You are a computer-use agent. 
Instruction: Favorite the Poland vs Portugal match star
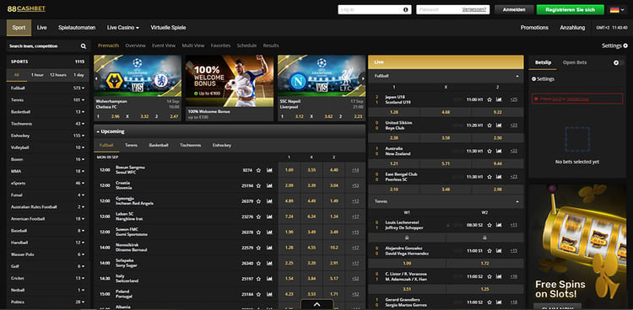[258, 294]
